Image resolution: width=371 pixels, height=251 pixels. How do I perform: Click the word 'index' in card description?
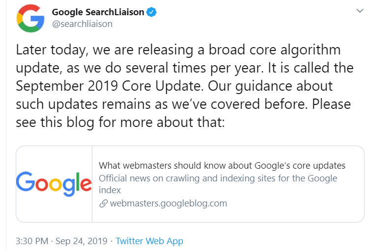(x=110, y=190)
